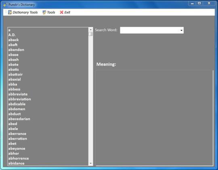Close the Pundir's Dictionary window
This screenshot has width=218, height=170.
[x=209, y=4]
